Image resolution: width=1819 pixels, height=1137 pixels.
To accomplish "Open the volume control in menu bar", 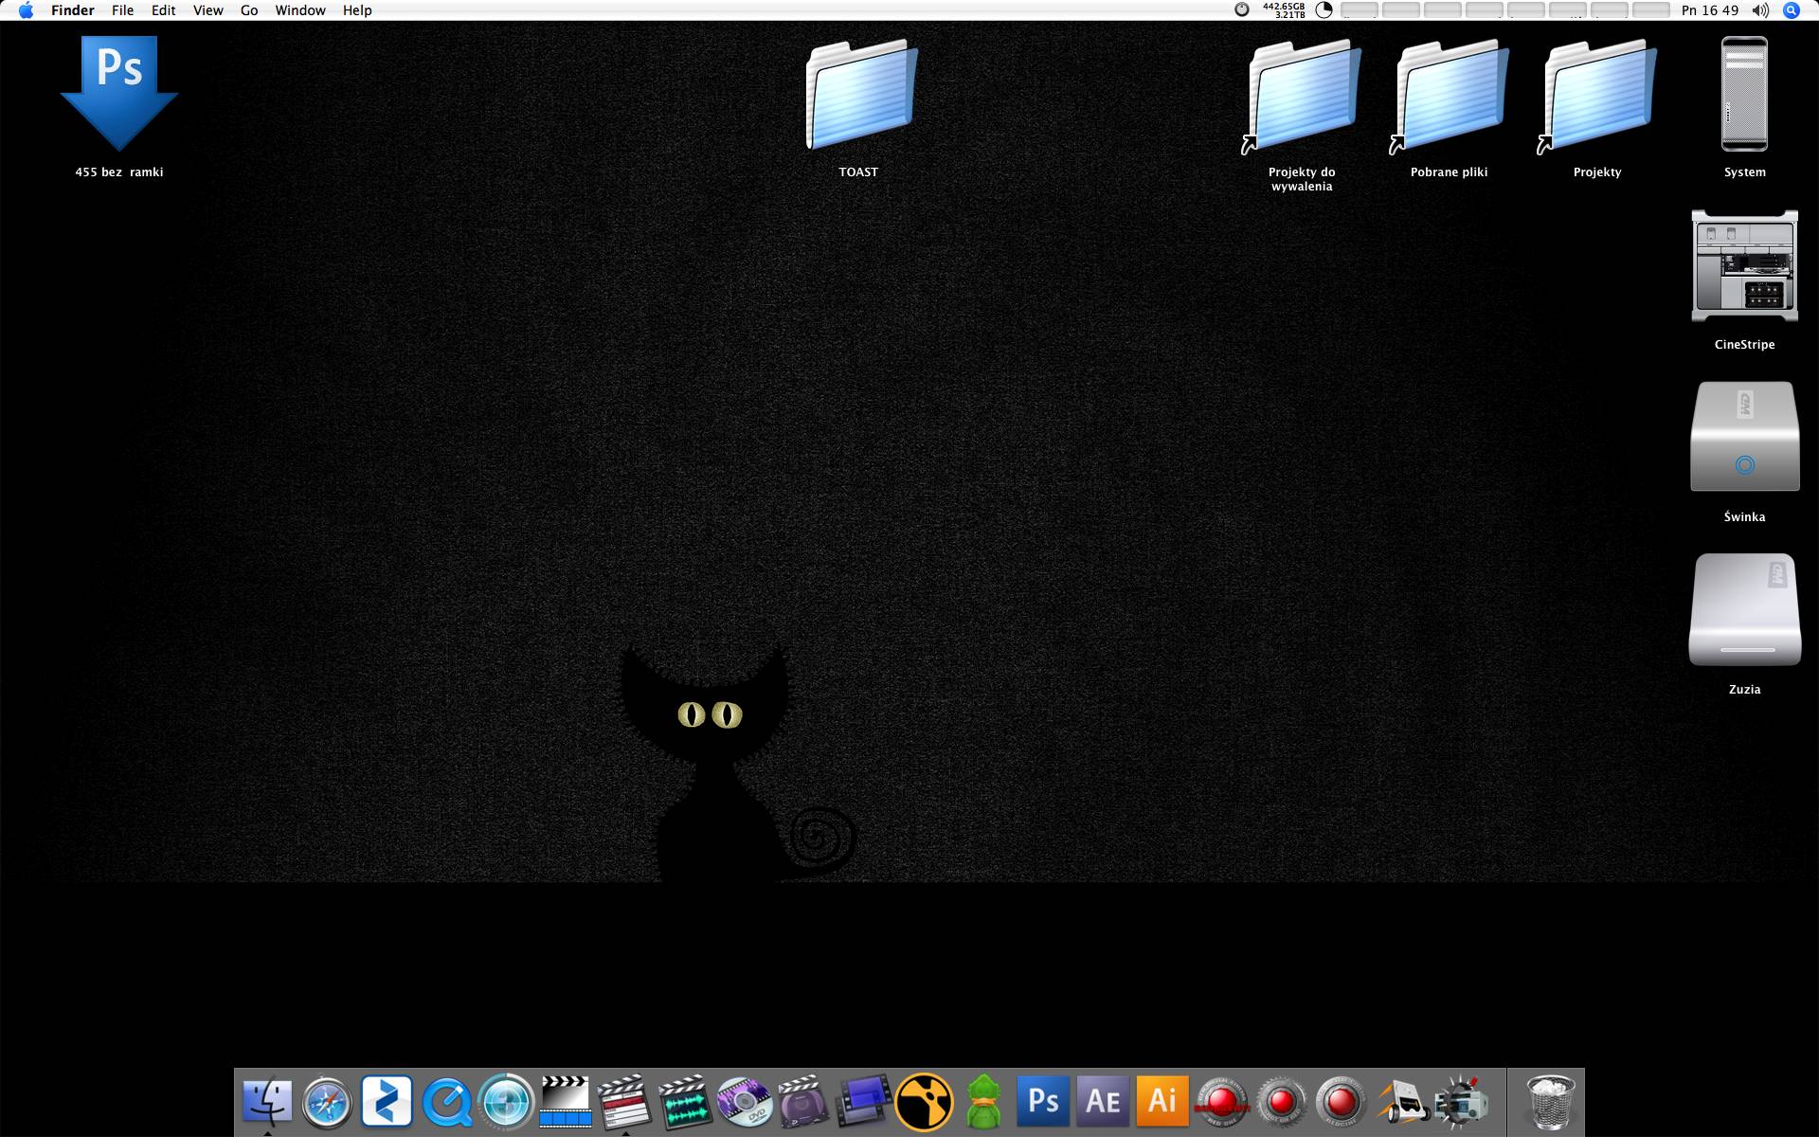I will click(1760, 10).
